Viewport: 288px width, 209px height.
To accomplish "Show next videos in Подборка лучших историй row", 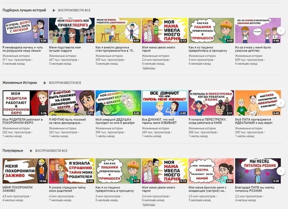I will (x=281, y=31).
